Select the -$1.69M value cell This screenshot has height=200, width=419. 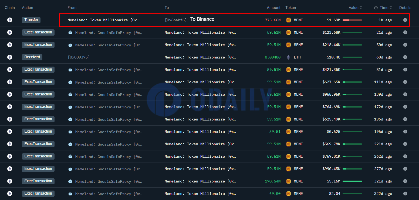[332, 20]
